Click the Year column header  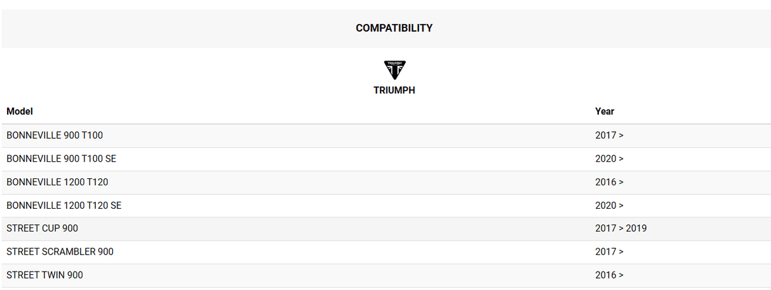pos(604,111)
